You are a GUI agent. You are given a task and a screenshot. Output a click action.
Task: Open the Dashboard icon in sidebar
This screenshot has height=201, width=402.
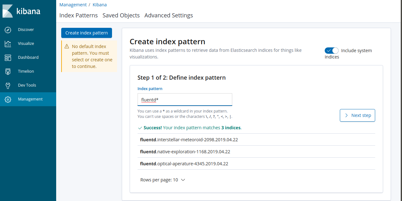pos(8,58)
